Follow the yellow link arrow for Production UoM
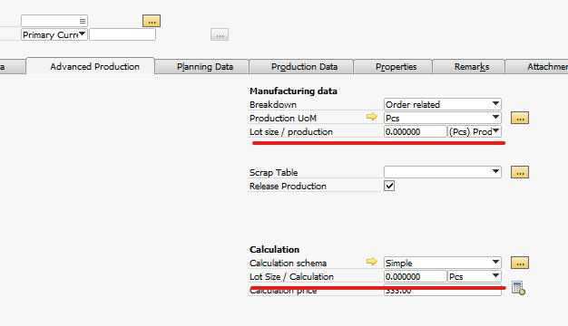Image resolution: width=568 pixels, height=326 pixels. click(372, 117)
